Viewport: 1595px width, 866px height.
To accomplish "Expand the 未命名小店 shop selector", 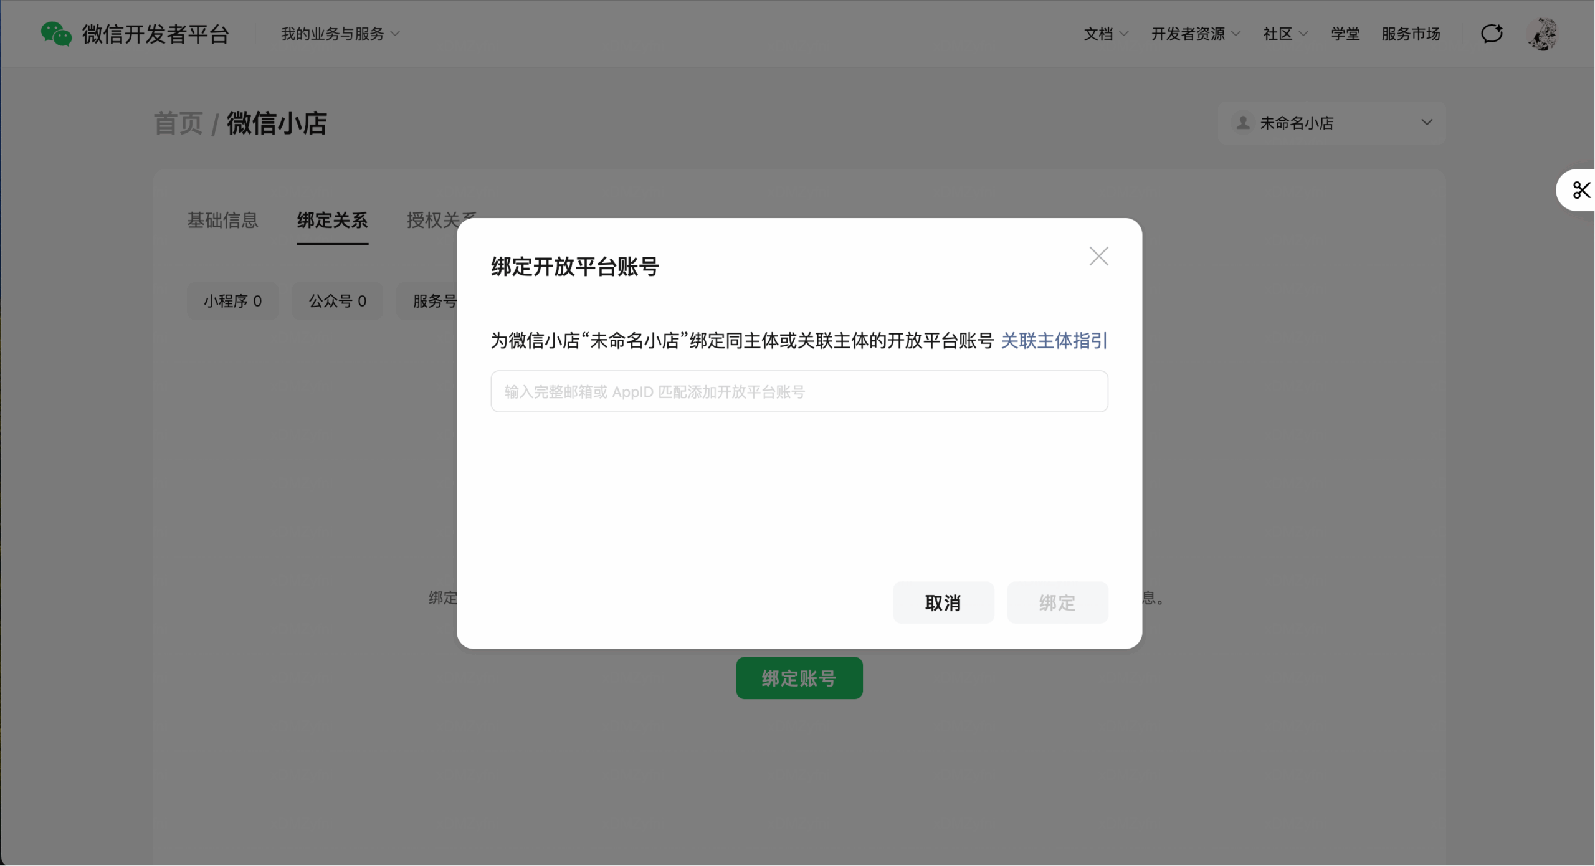I will click(1426, 123).
